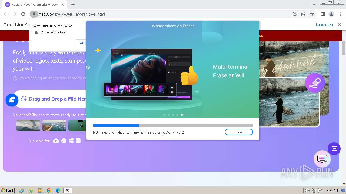
Task: Bookmark this page with star icon
Action: point(312,14)
